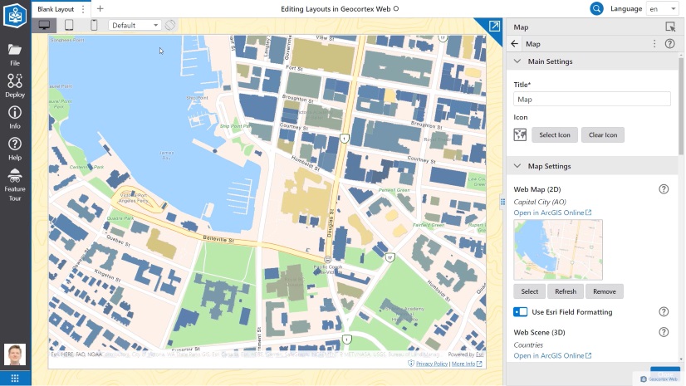Start the Feature Tour
Image resolution: width=686 pixels, height=386 pixels.
[x=15, y=180]
